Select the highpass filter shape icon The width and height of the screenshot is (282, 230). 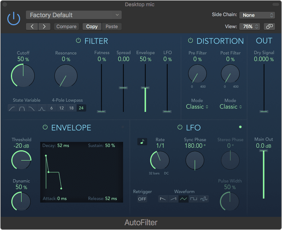coord(12,108)
